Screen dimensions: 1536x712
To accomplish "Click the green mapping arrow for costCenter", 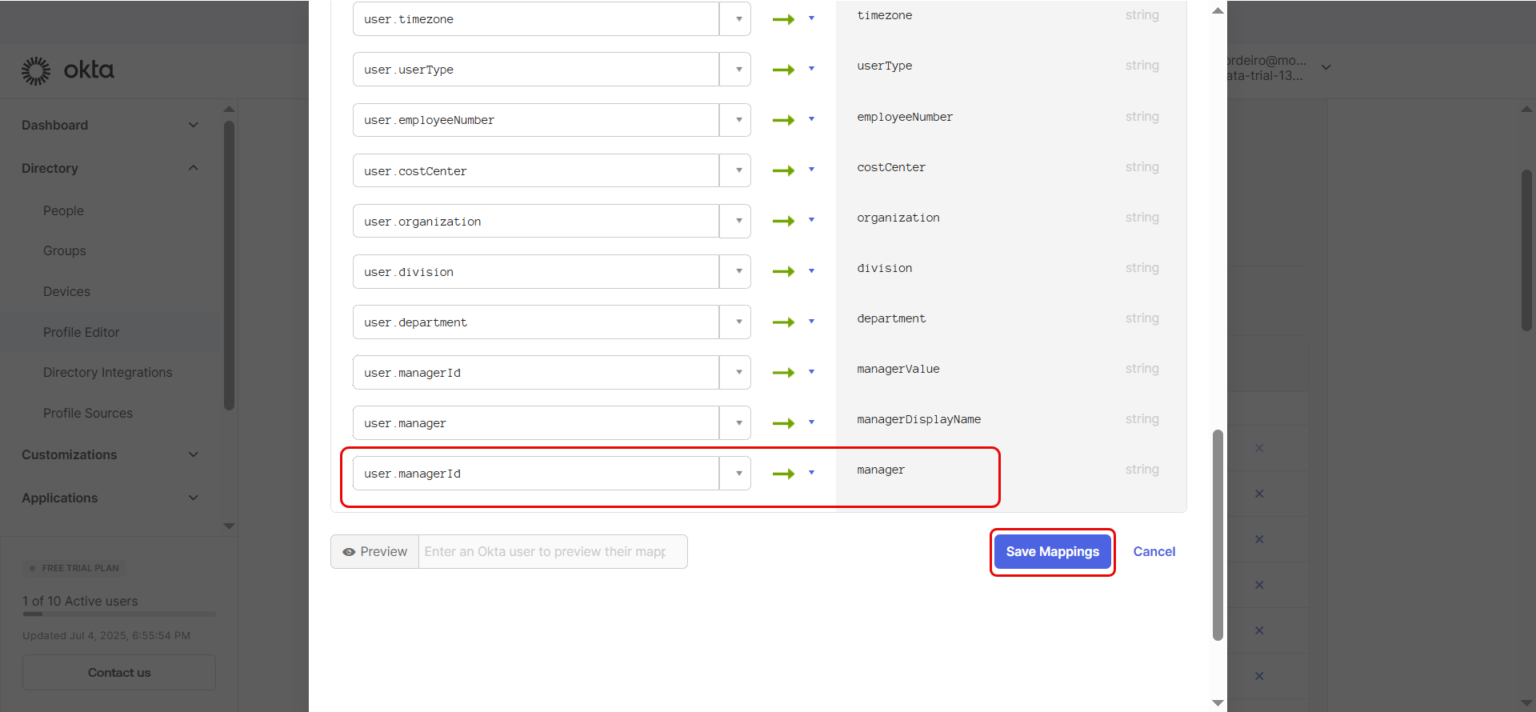I will 783,170.
